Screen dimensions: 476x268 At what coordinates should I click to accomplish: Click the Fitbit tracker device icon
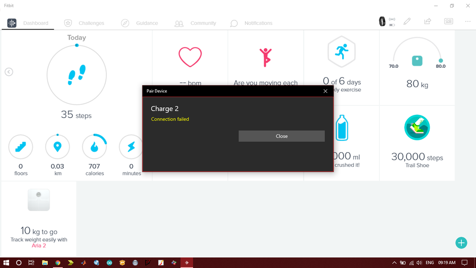pos(382,21)
